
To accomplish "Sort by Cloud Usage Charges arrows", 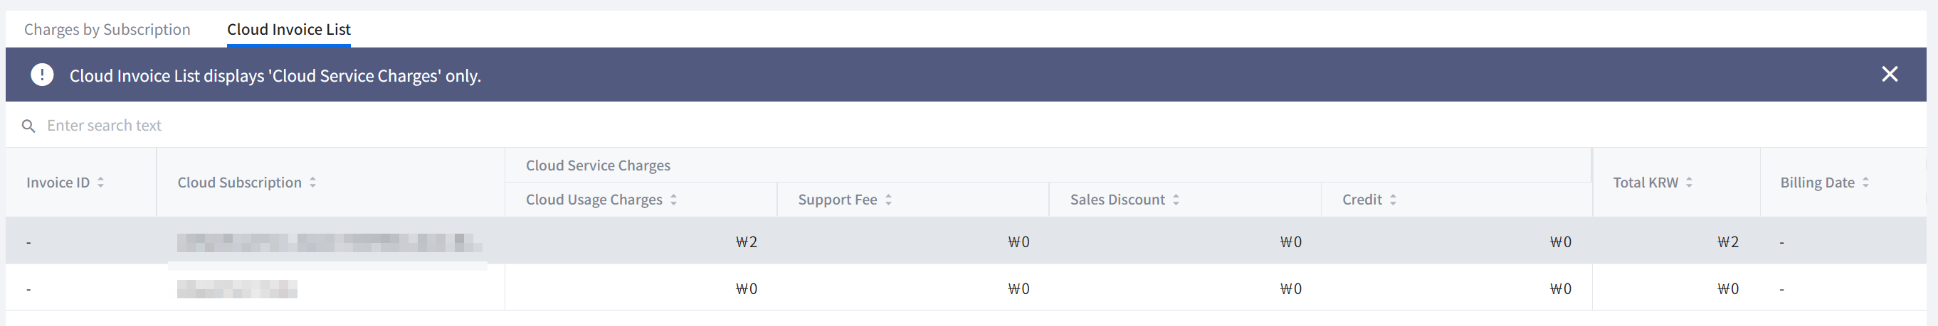I will pos(673,200).
